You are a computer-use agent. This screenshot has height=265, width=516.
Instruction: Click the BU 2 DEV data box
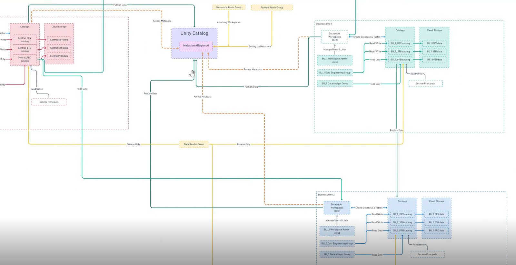[x=436, y=214]
